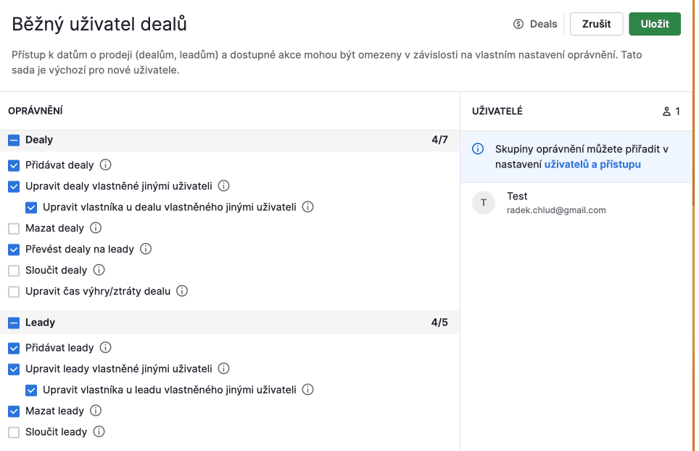Click info icon next to Přidávat leady
The image size is (699, 451).
click(105, 348)
